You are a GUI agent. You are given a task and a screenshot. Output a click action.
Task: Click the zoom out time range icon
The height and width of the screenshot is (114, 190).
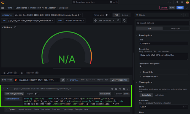118,21
